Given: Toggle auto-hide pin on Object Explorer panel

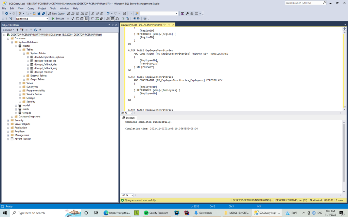Looking at the screenshot, I should [x=113, y=25].
